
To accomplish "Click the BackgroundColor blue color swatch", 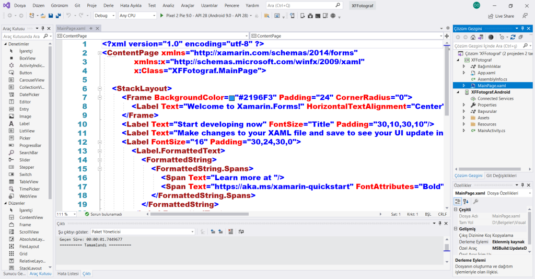I will coord(232,98).
